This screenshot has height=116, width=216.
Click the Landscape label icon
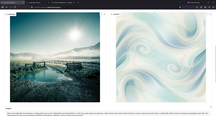click(6, 14)
